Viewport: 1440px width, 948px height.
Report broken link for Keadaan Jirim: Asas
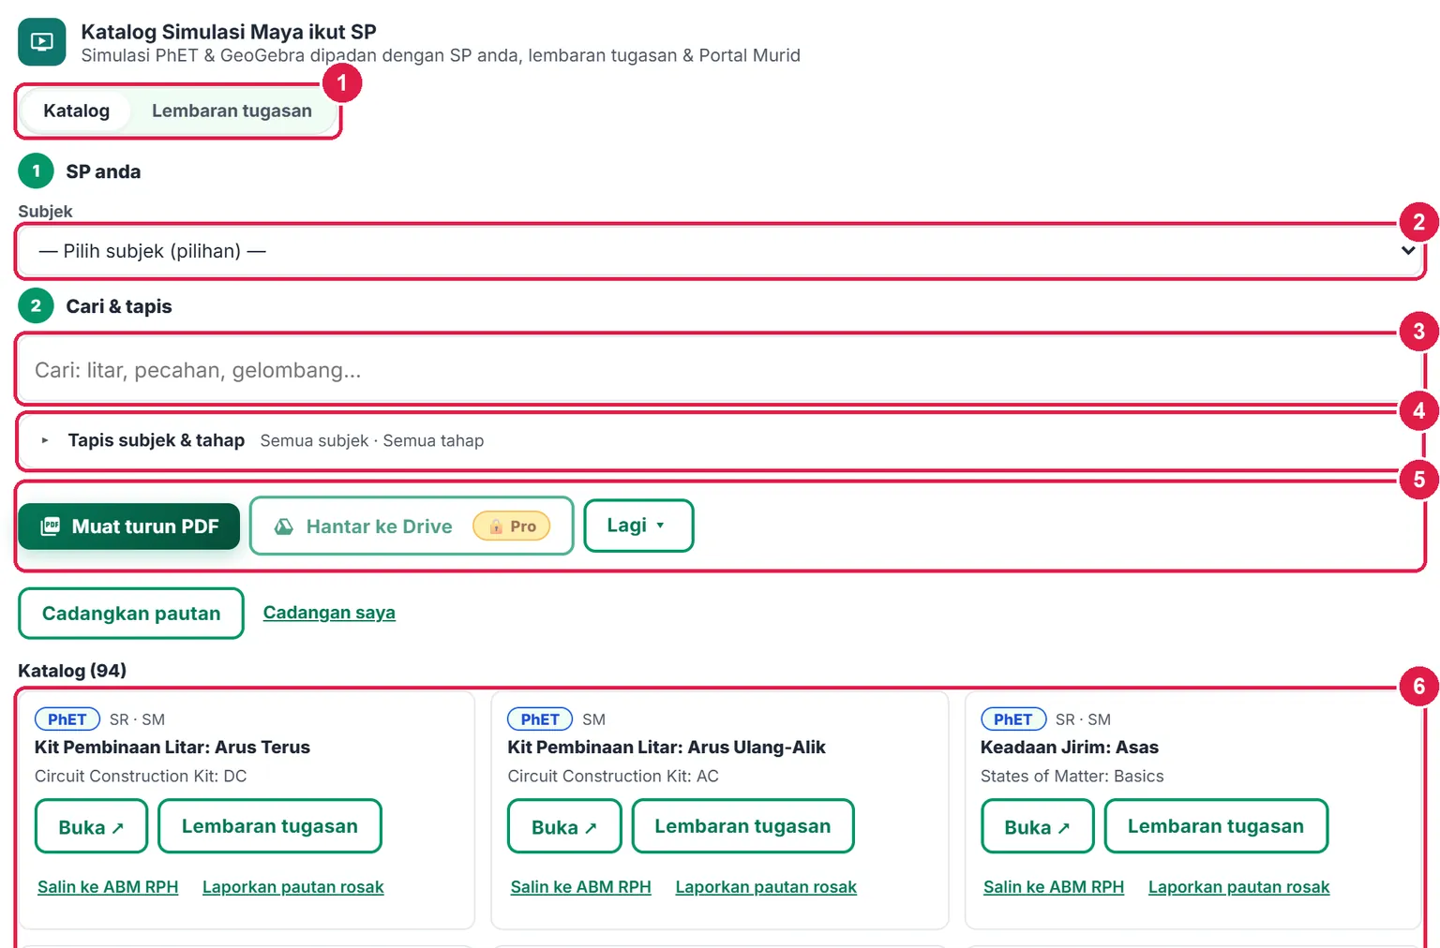[x=1239, y=887]
